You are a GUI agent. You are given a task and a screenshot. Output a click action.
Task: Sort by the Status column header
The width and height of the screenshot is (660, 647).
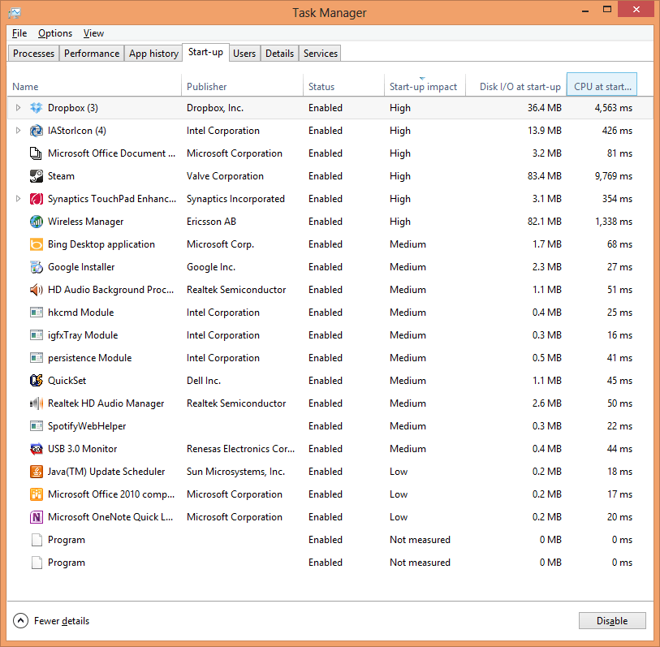344,86
